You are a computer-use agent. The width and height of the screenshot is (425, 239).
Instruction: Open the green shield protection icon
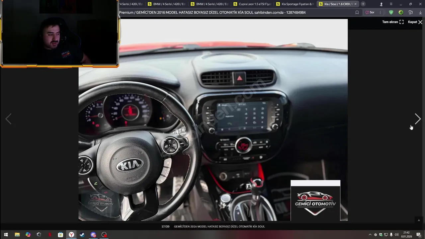click(x=391, y=12)
